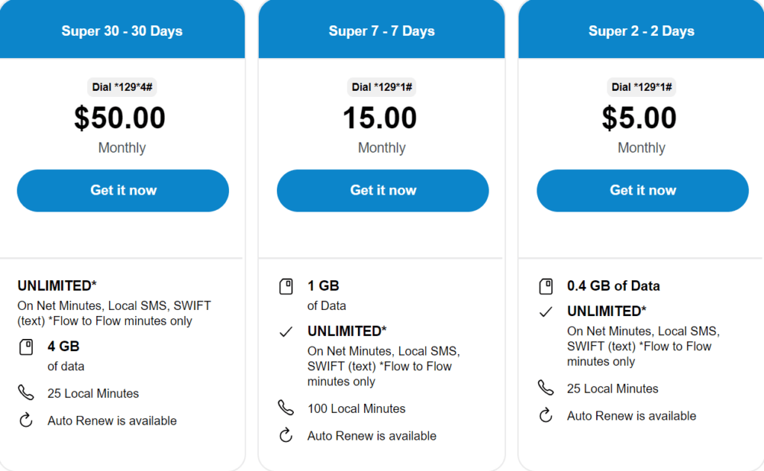
Task: Click the auto renew icon in Super 7 plan
Action: pos(286,436)
